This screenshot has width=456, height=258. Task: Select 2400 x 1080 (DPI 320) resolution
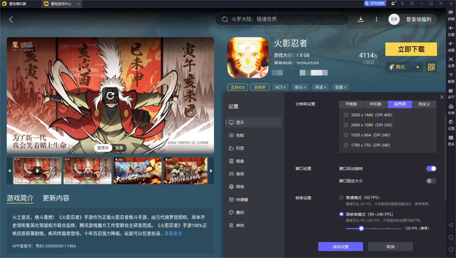click(x=346, y=125)
